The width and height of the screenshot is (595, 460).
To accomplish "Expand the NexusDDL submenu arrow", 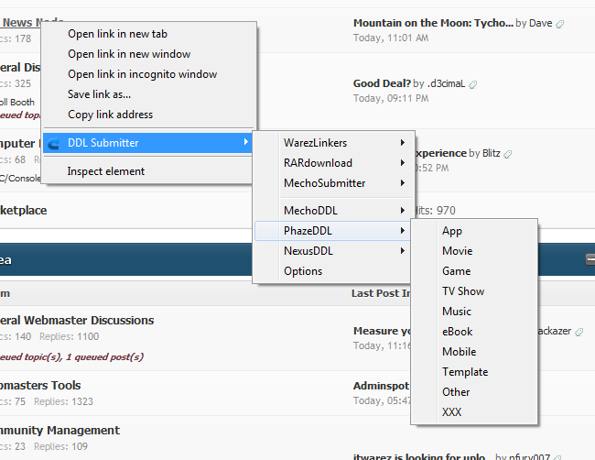I will 402,251.
